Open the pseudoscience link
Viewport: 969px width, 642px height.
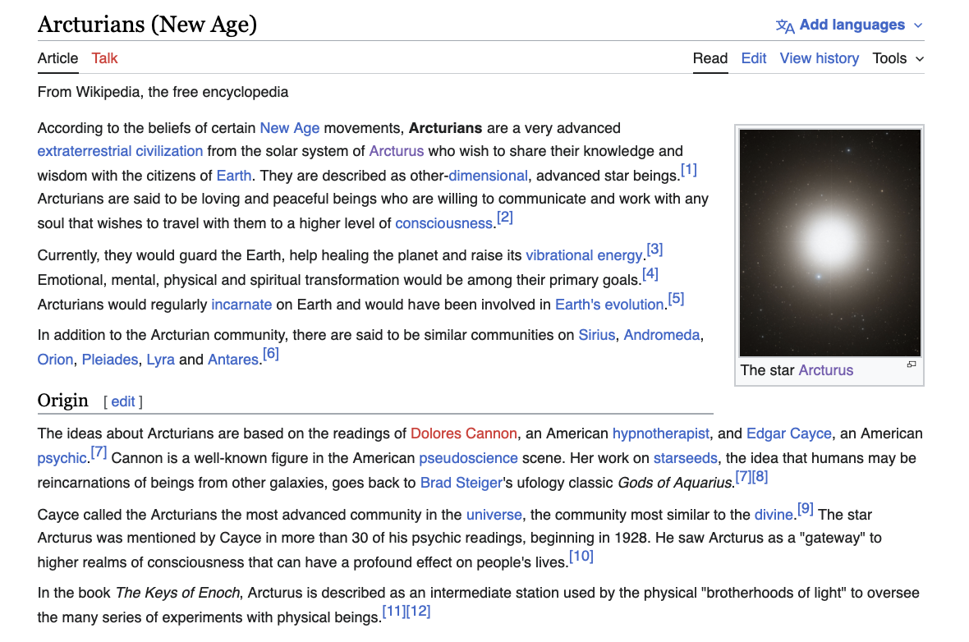[x=468, y=458]
